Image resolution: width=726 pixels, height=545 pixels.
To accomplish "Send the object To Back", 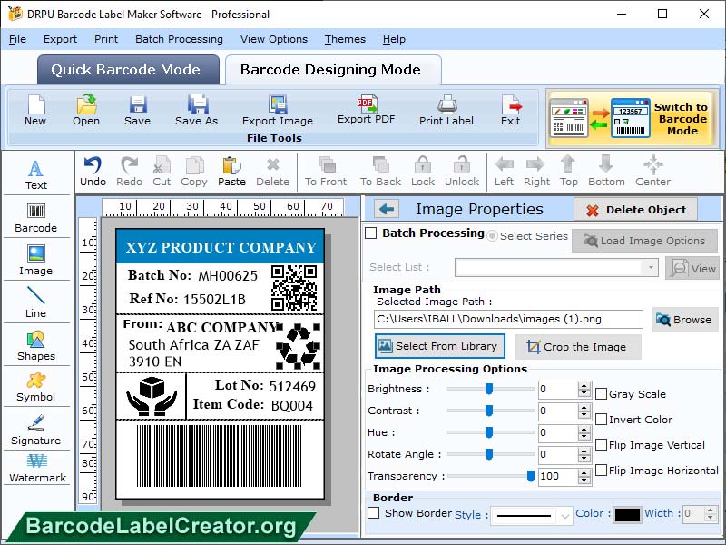I will tap(379, 171).
